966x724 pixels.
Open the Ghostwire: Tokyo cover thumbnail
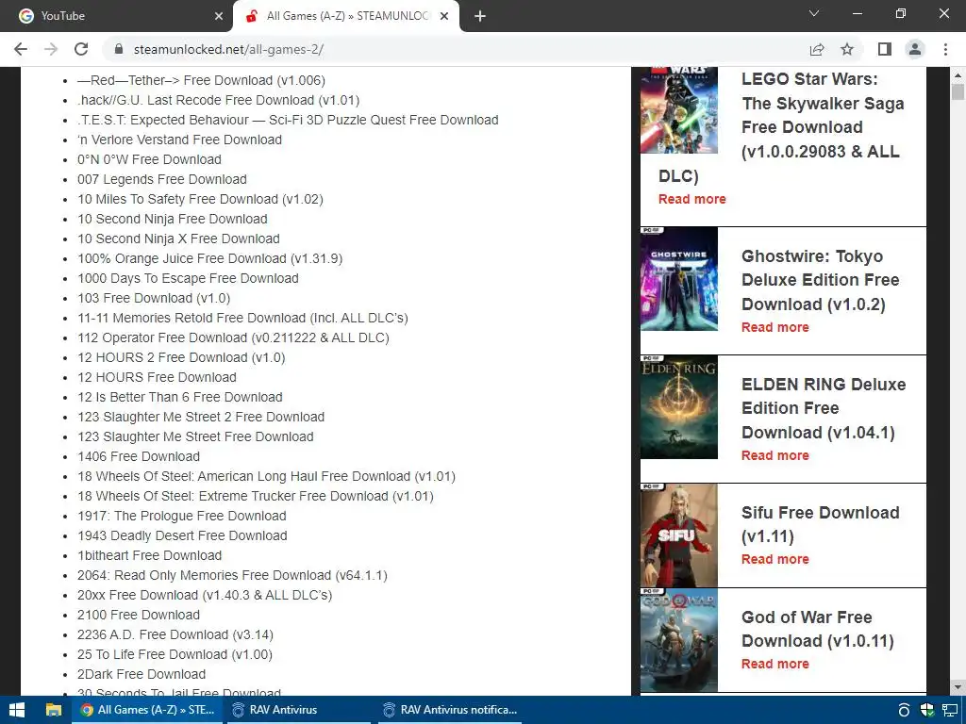coord(679,279)
